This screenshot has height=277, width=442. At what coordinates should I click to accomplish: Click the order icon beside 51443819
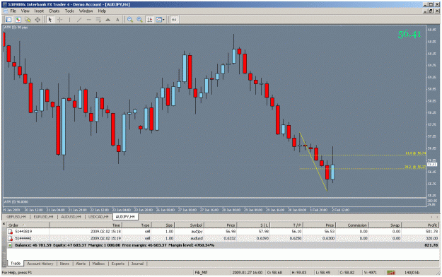(x=11, y=231)
